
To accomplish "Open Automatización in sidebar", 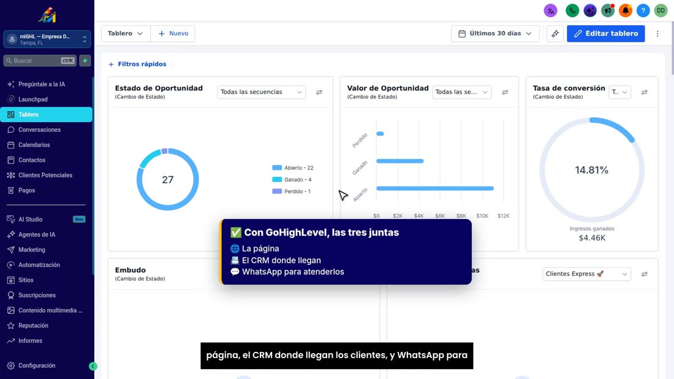I will 46,265.
